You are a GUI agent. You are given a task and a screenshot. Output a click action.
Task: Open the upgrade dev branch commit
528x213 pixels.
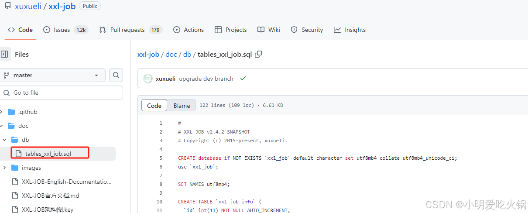coord(206,79)
